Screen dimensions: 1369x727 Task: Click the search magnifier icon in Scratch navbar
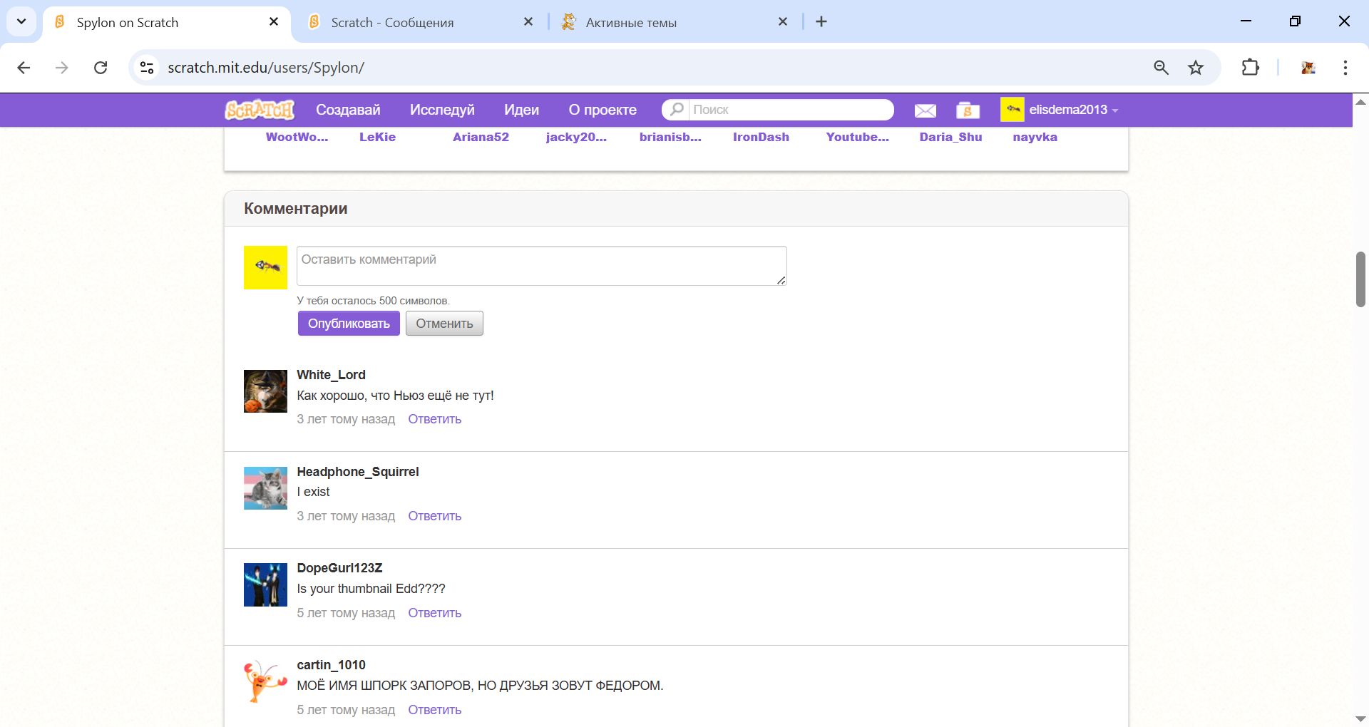(x=677, y=109)
